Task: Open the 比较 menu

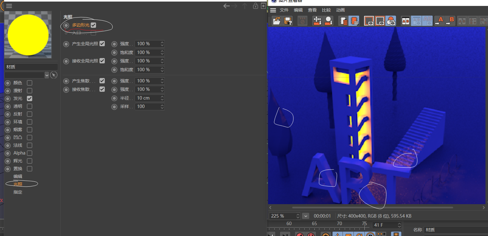Action: click(x=326, y=10)
